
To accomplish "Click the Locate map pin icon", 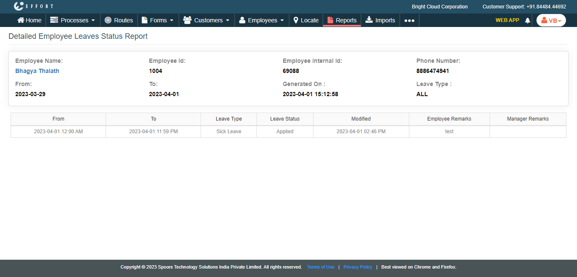I will [x=296, y=20].
